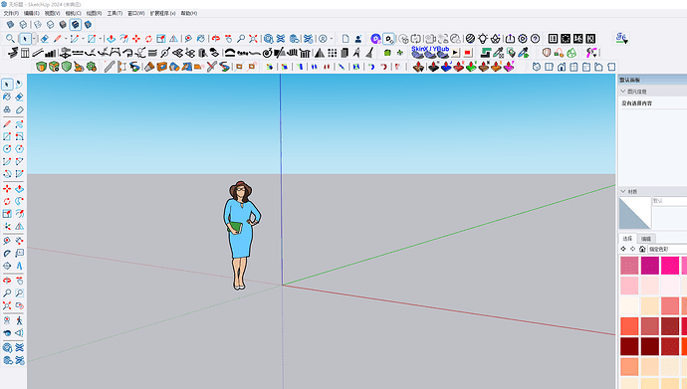687x389 pixels.
Task: Collapse the 图元信息 panel section
Action: click(x=623, y=92)
